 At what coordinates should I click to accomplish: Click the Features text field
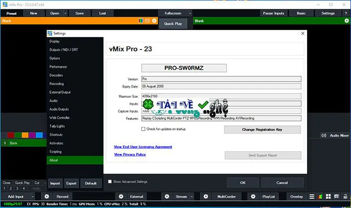point(221,118)
